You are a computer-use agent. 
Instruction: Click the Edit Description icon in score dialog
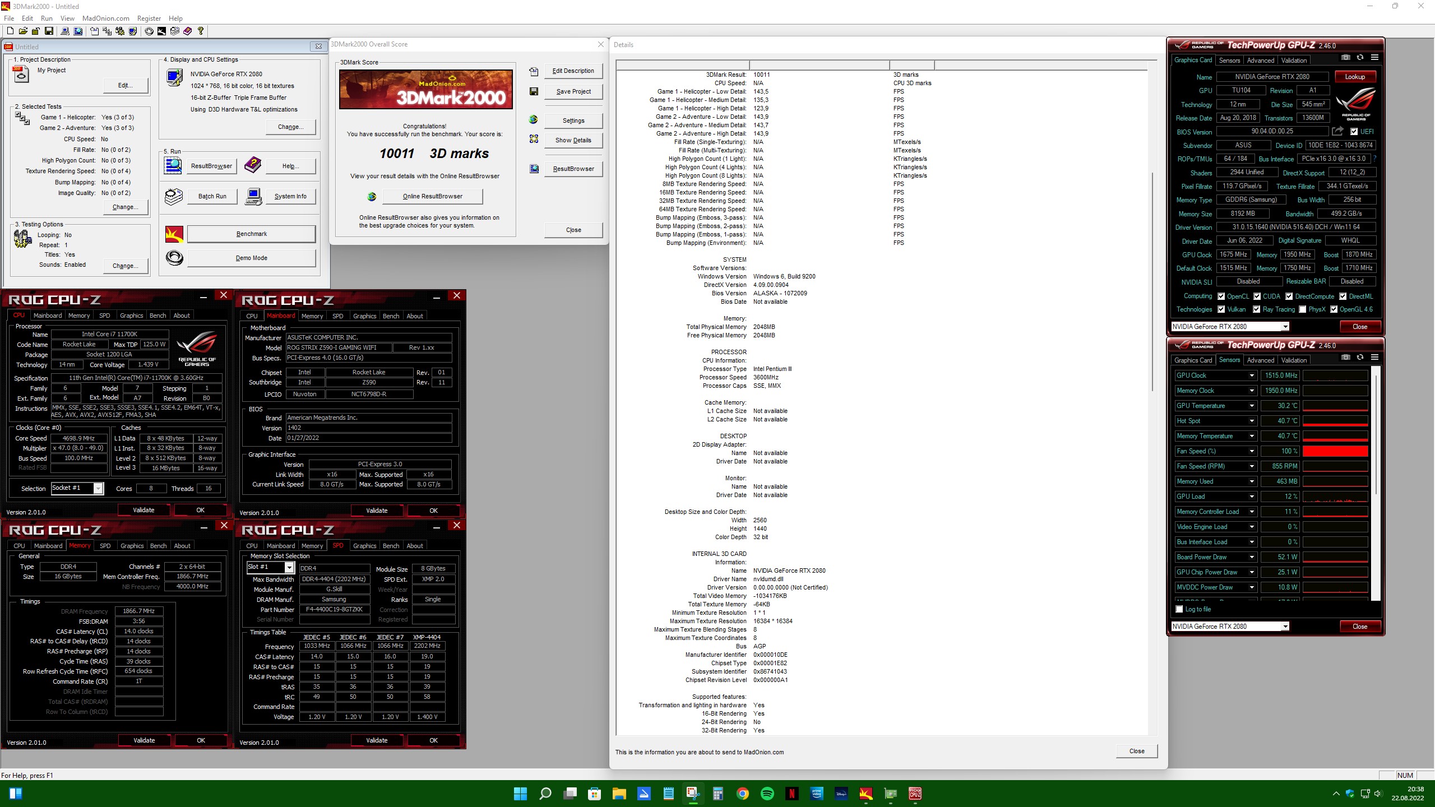click(534, 71)
